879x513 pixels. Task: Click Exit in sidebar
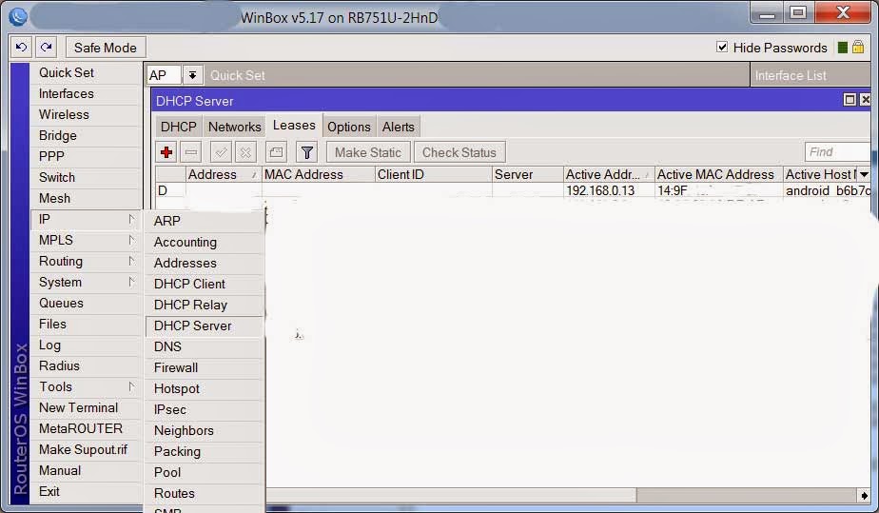86,492
